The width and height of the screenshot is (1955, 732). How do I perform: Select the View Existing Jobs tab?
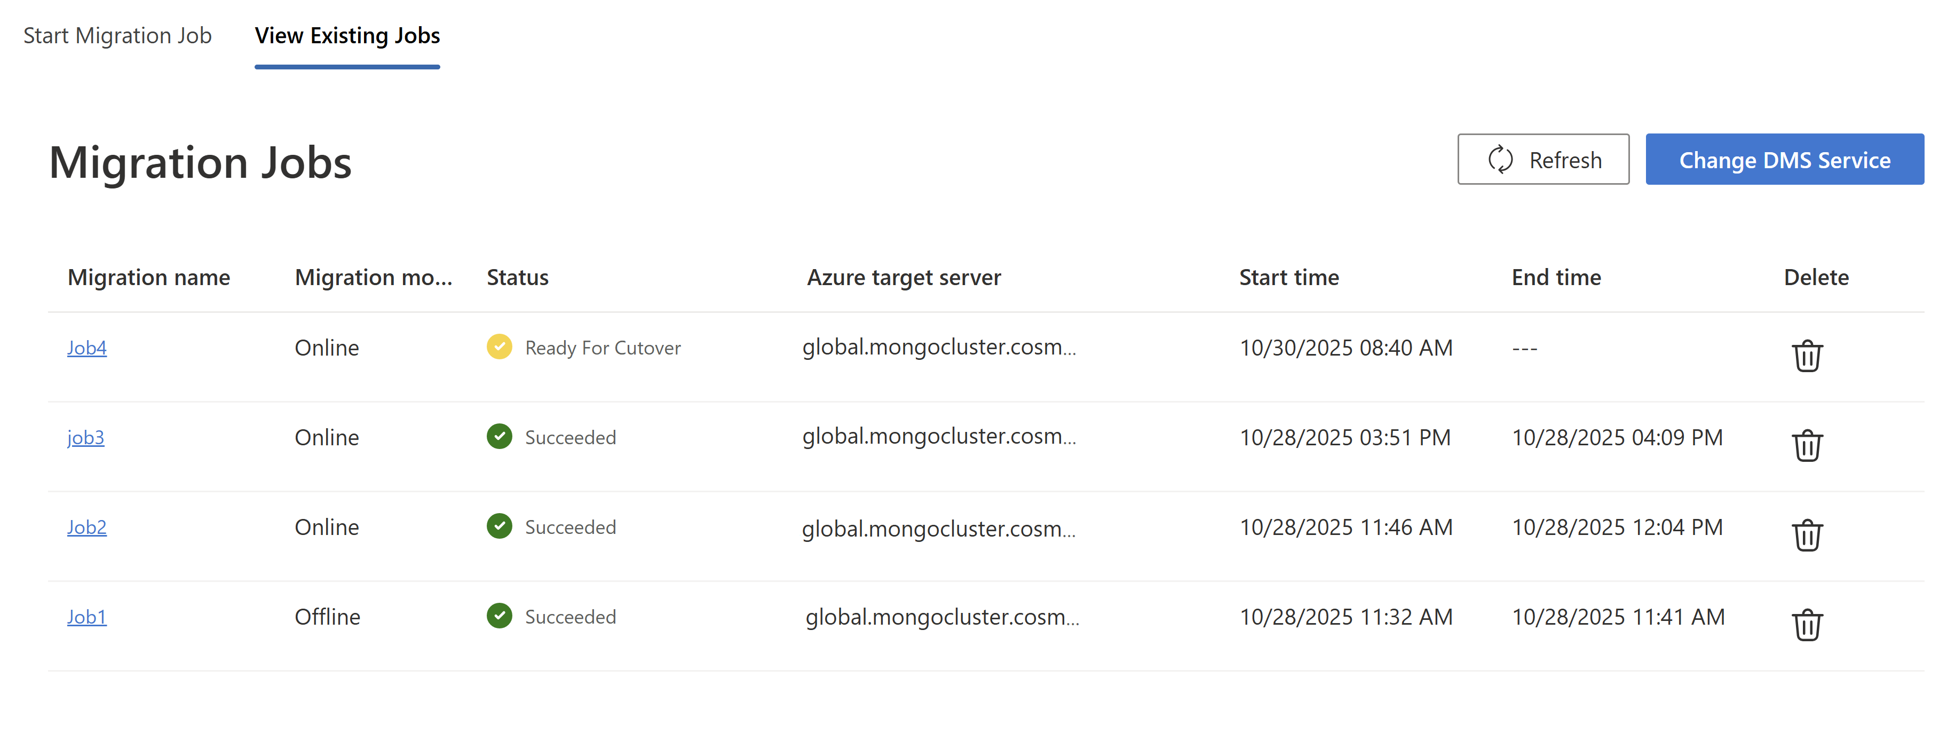pyautogui.click(x=347, y=36)
